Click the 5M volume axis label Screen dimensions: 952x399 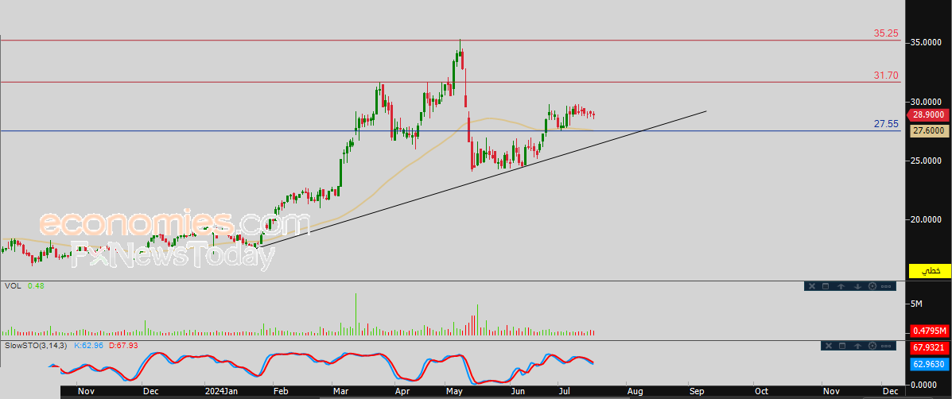point(915,303)
